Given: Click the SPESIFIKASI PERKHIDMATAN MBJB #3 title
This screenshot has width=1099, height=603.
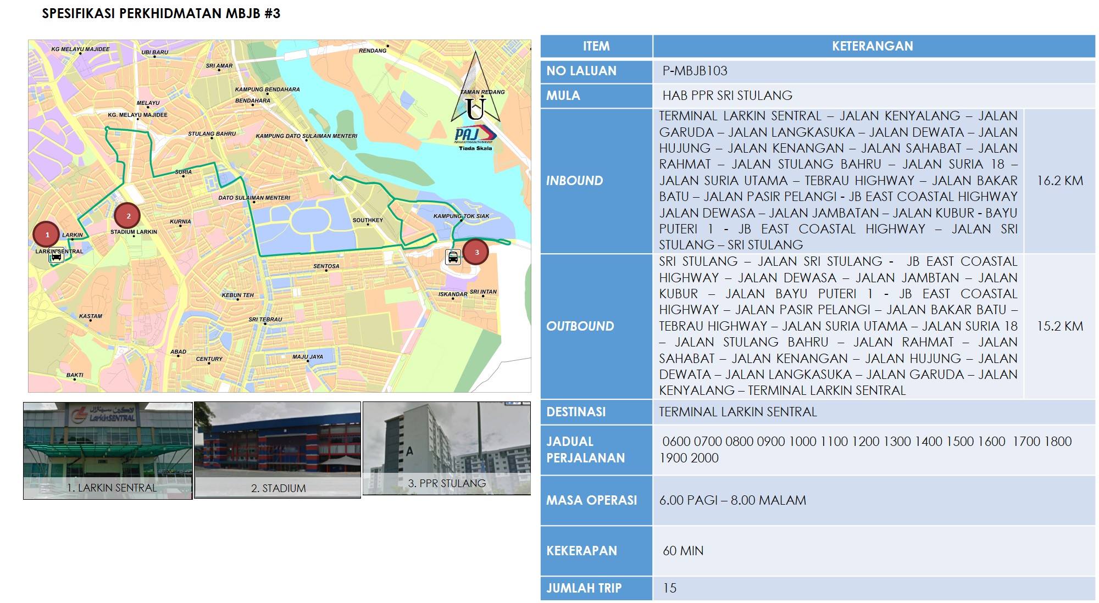Looking at the screenshot, I should (161, 14).
